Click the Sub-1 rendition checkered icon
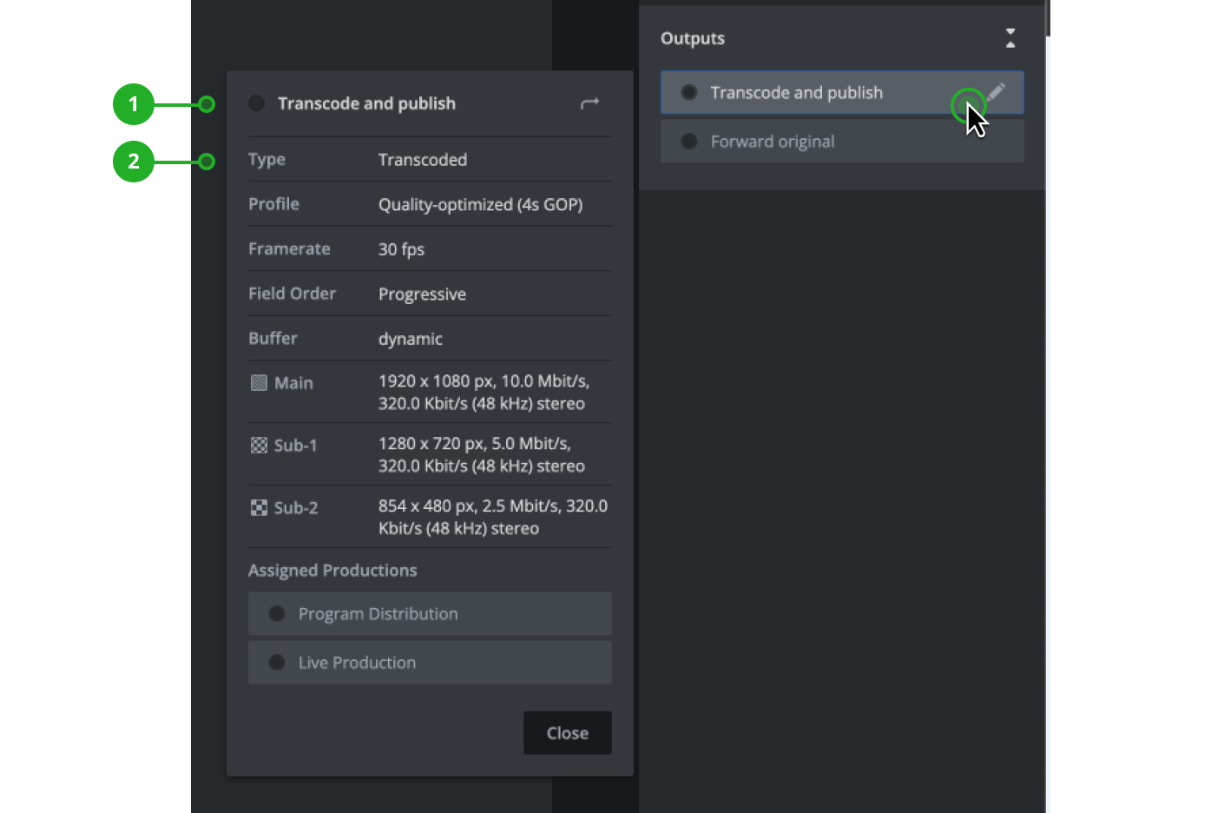The width and height of the screenshot is (1224, 813). click(259, 446)
